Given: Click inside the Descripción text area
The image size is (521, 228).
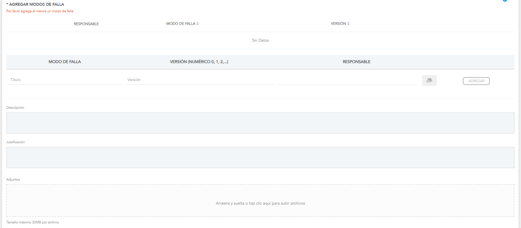Looking at the screenshot, I should 260,123.
